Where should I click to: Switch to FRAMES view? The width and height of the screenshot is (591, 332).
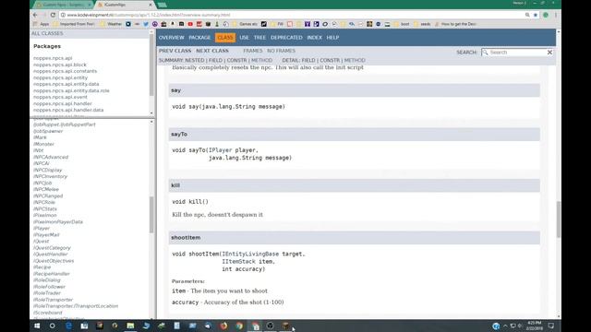(252, 51)
